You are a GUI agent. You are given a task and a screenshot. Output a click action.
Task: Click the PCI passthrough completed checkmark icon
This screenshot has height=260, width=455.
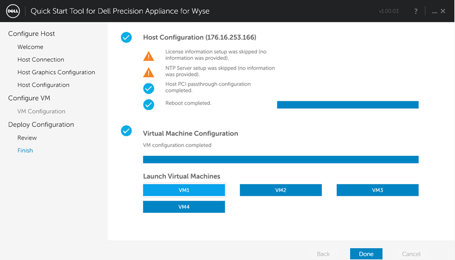[x=149, y=88]
